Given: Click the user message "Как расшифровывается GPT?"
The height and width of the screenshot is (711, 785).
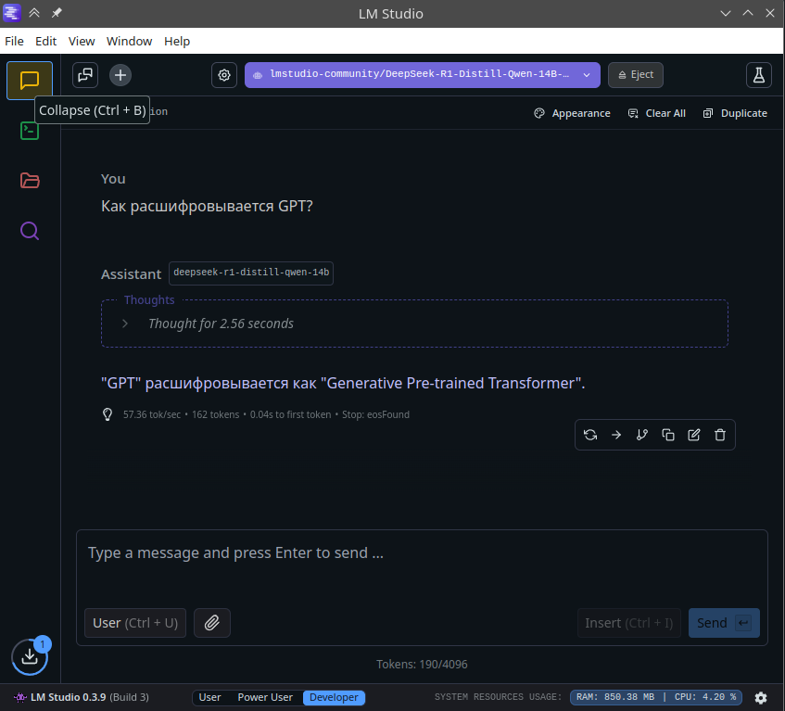Looking at the screenshot, I should tap(207, 207).
